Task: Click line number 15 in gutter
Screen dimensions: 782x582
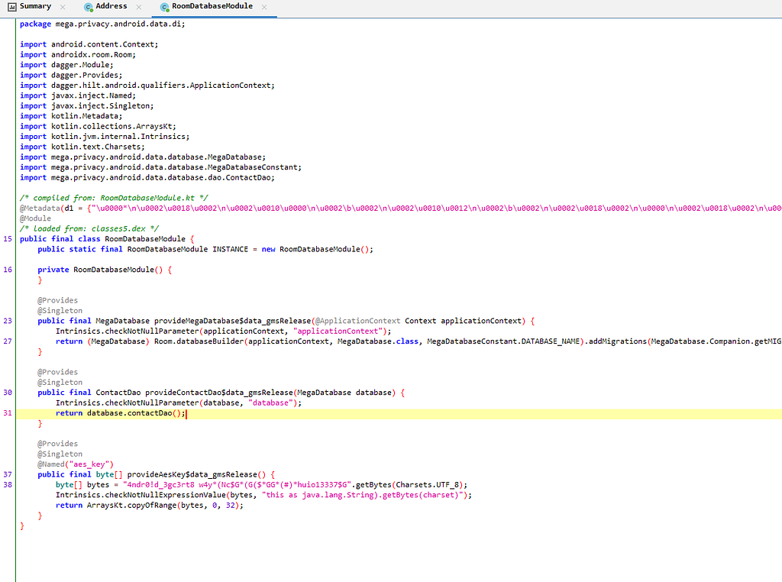Action: tap(8, 239)
